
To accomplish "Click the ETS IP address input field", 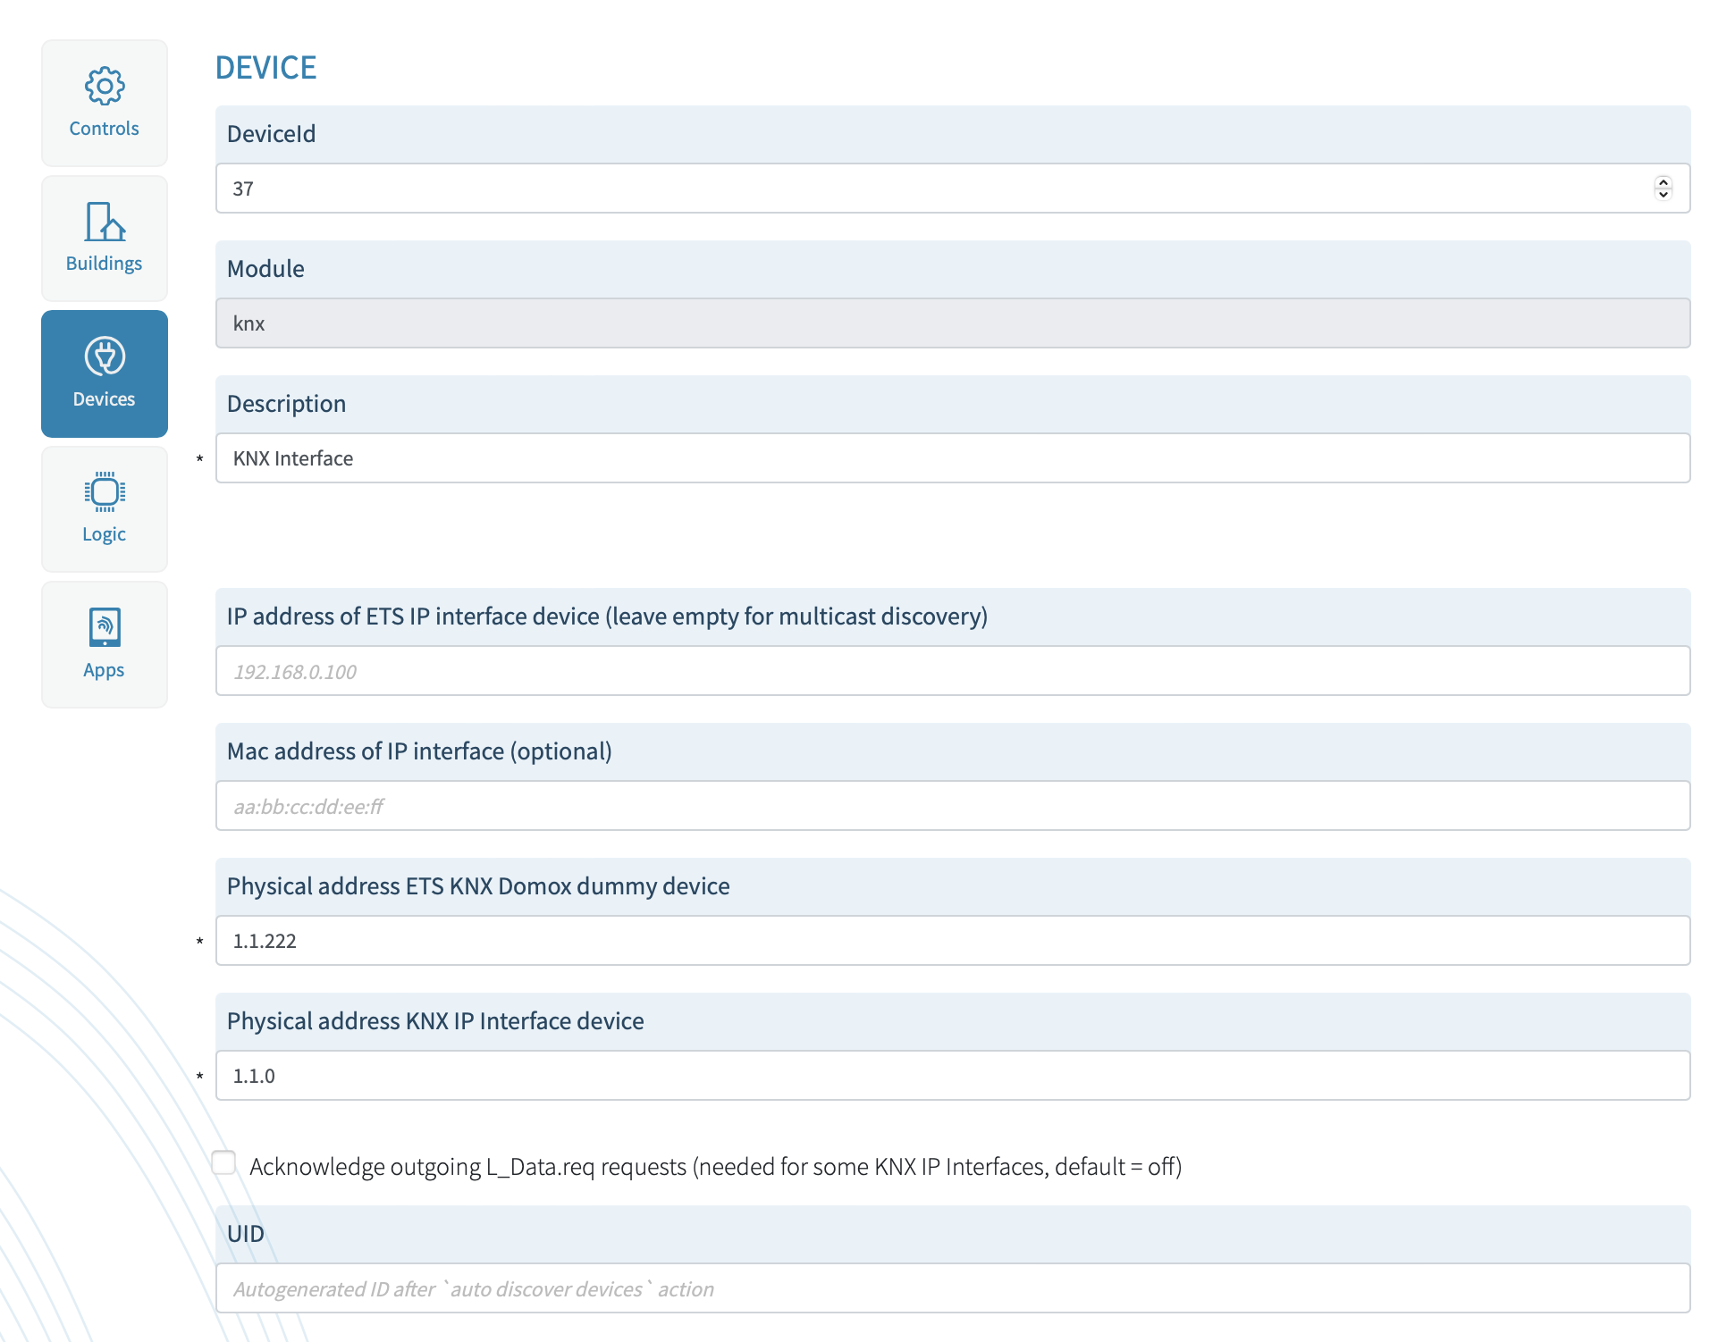I will pos(953,671).
